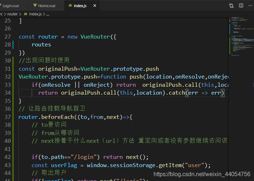Click the minimap code overview
This screenshot has width=254, height=181.
click(x=242, y=36)
